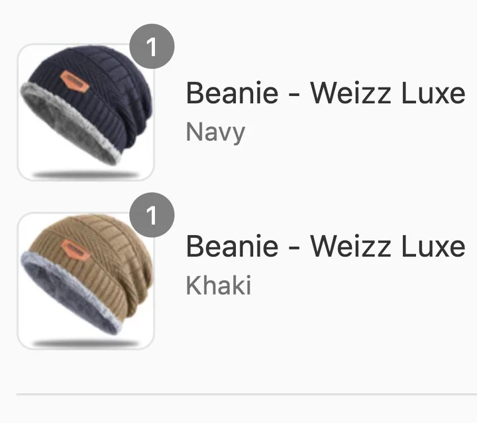Click the quantity badge on khaki beanie
Screen dimensions: 477x423
pos(152,215)
